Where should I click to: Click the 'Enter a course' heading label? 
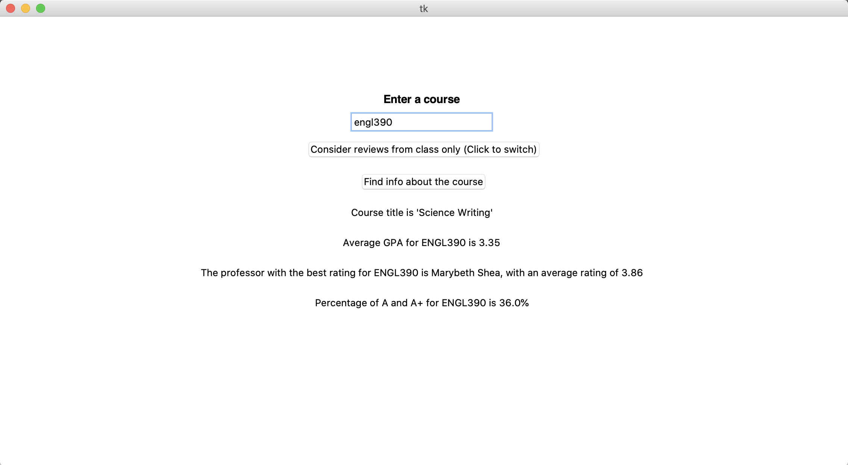[x=421, y=99]
